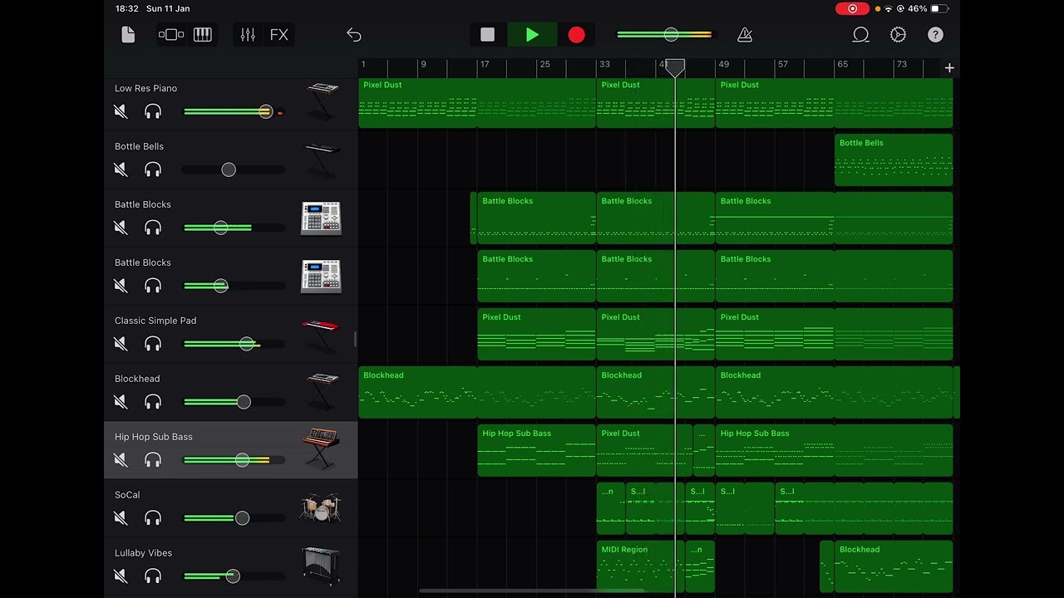Viewport: 1064px width, 598px height.
Task: Select first Hip Hop Sub Bass region
Action: click(536, 450)
